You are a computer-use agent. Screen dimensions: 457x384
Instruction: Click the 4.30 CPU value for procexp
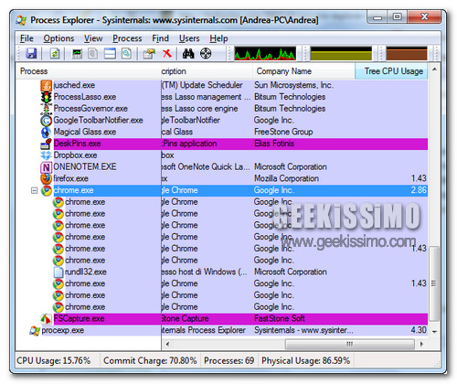click(419, 330)
